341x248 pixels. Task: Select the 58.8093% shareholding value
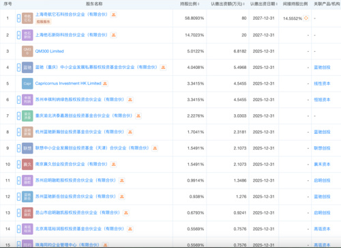point(194,18)
